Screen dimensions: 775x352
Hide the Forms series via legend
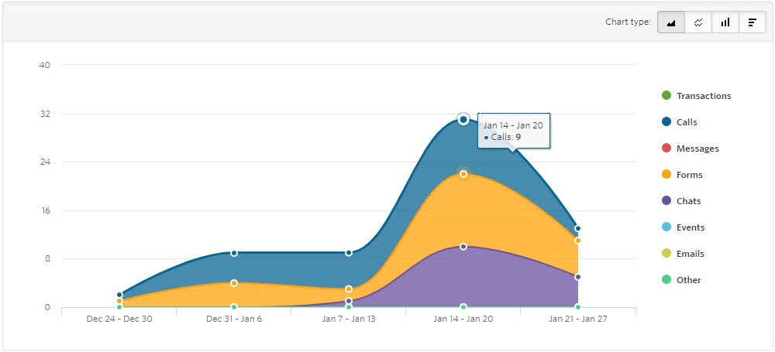681,175
